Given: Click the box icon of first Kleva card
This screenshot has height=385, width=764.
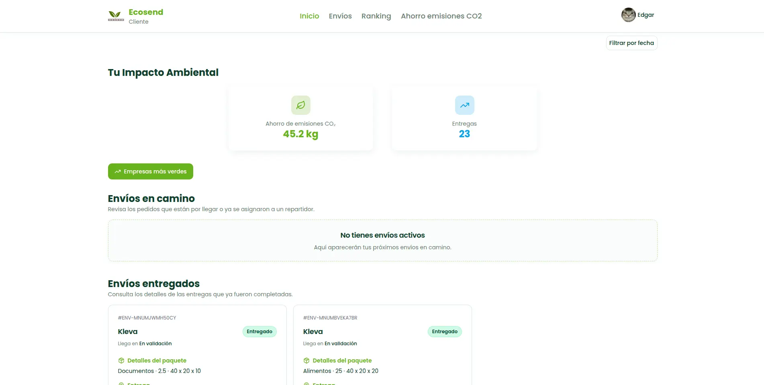Looking at the screenshot, I should click(121, 361).
